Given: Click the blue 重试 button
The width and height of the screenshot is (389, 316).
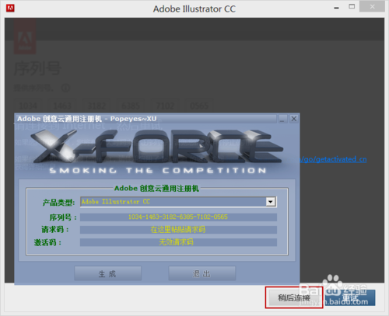Looking at the screenshot, I should 350,297.
